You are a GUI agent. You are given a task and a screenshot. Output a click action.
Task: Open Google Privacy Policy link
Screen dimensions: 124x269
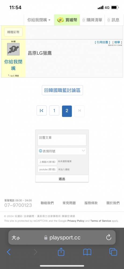coord(76,221)
